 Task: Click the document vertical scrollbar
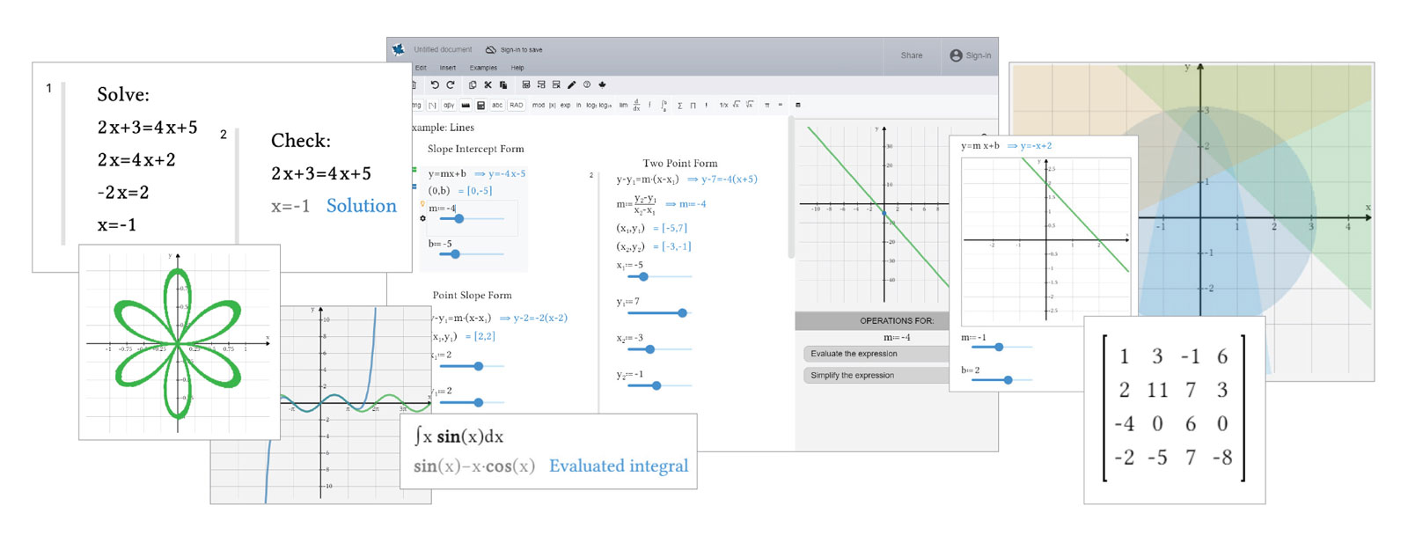click(x=791, y=189)
